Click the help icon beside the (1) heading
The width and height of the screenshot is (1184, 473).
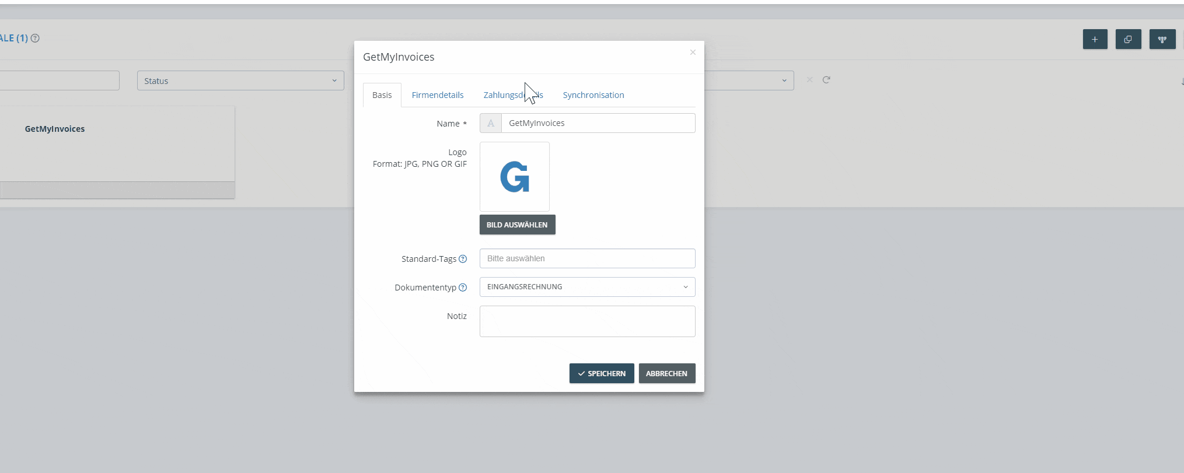35,38
